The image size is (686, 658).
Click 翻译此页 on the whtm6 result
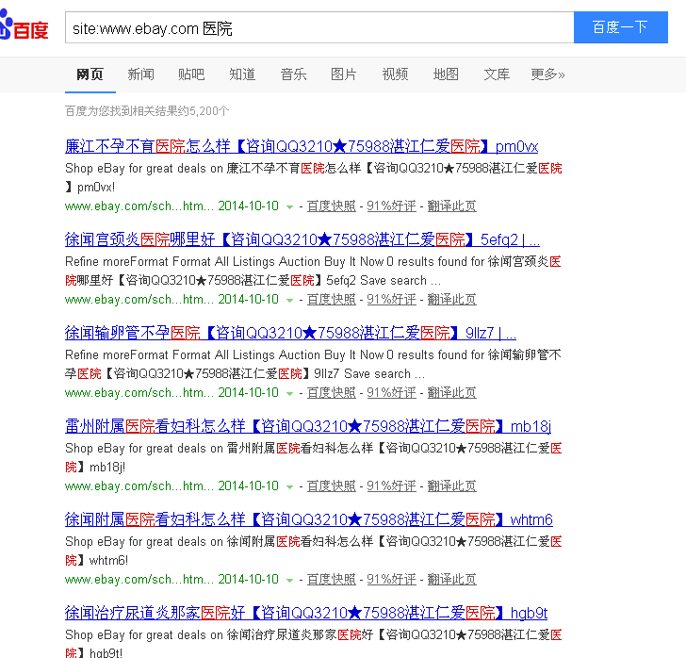click(452, 579)
